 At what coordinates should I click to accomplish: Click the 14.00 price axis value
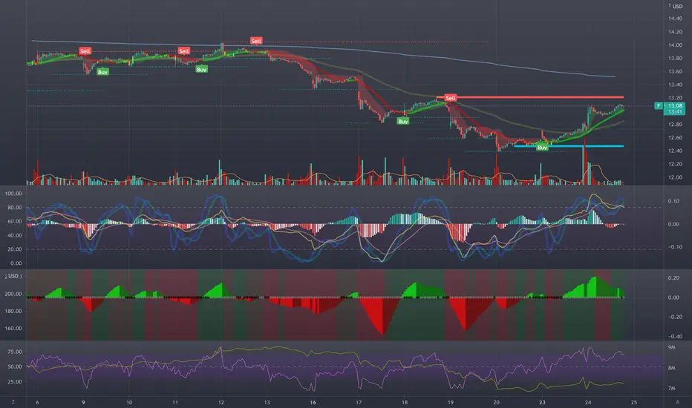click(x=675, y=45)
